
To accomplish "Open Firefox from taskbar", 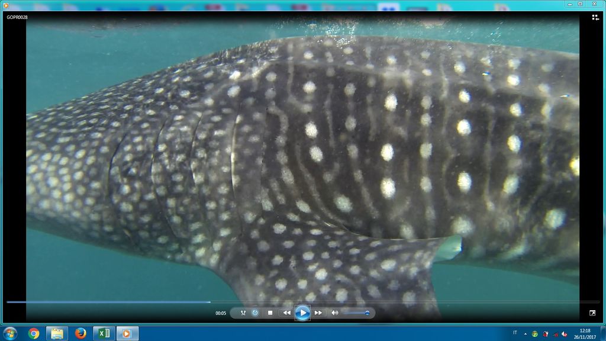I will click(x=80, y=333).
